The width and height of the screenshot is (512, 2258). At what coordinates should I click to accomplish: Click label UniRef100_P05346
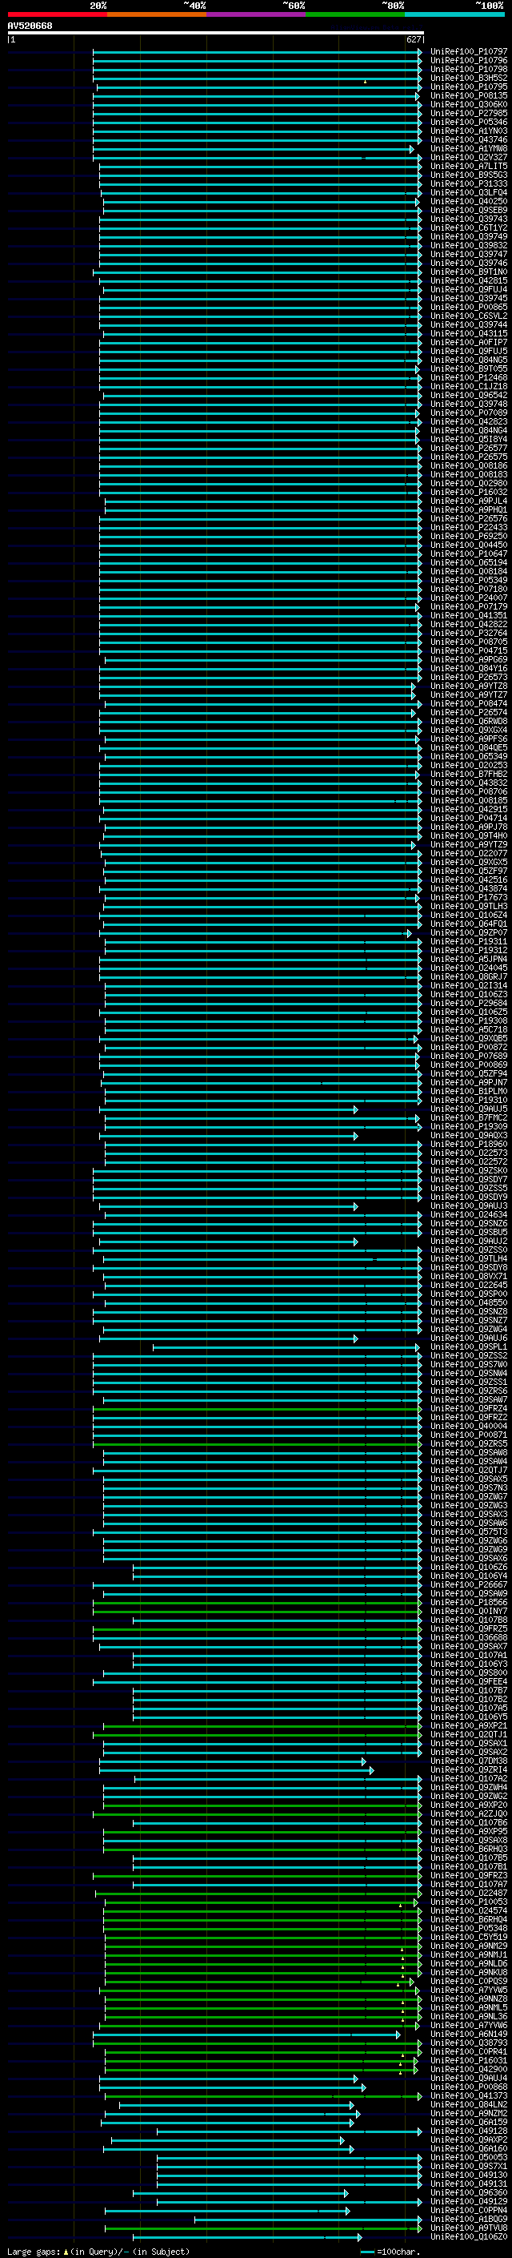click(x=469, y=122)
